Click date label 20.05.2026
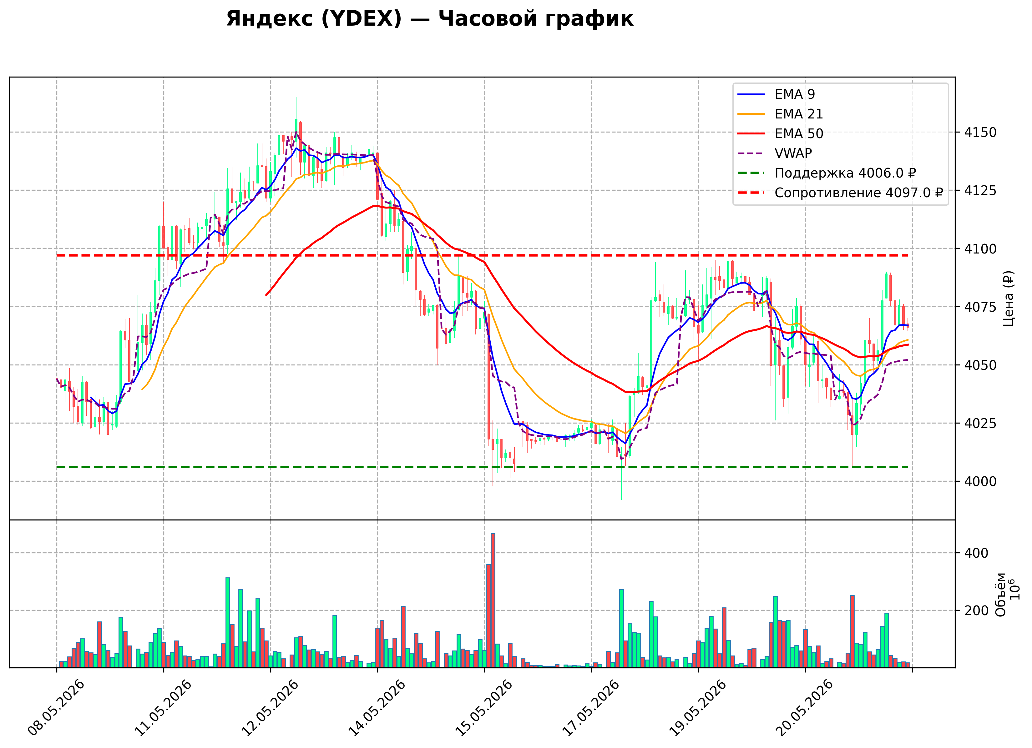This screenshot has width=1032, height=748. tap(805, 708)
